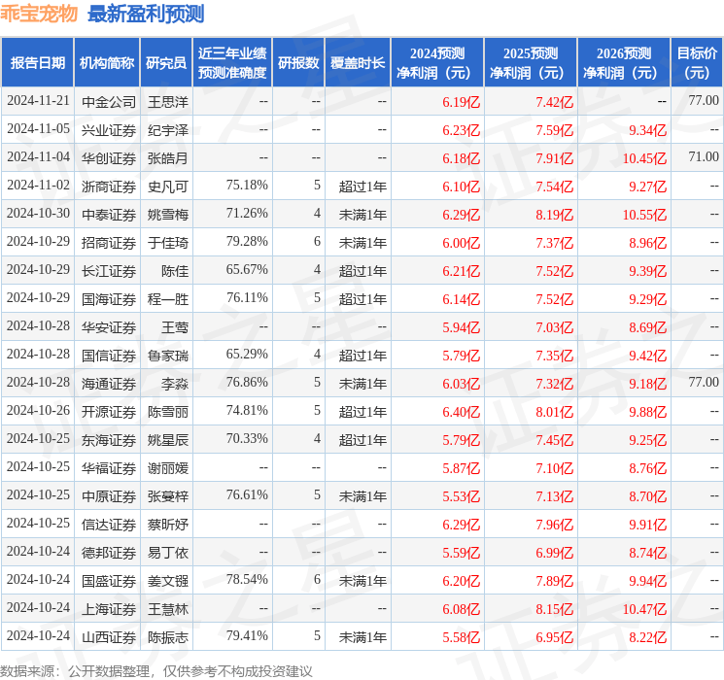The width and height of the screenshot is (724, 680).
Task: Click the 目标价(元) column header
Action: 697,62
